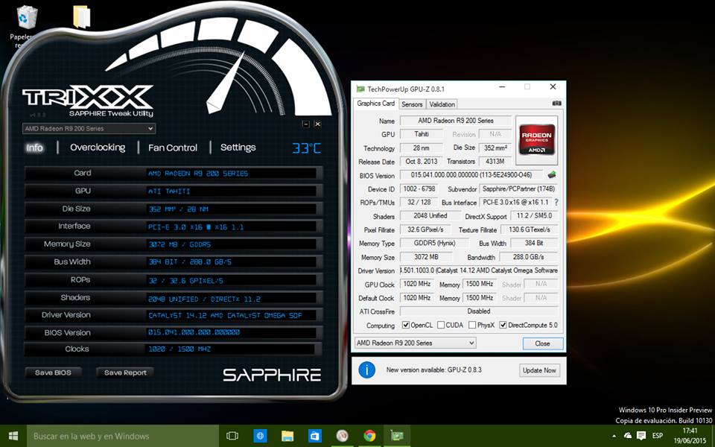Viewport: 715px width, 447px height.
Task: Click the Bus Interface question mark icon
Action: 556,202
